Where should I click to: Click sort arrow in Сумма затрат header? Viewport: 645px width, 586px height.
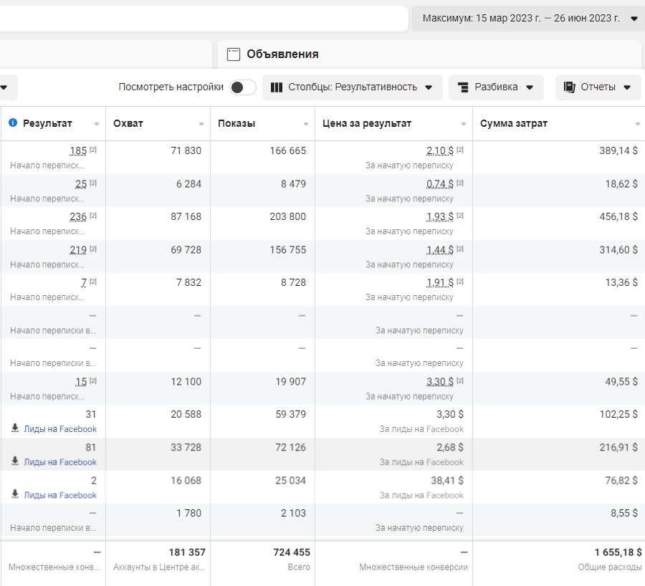pyautogui.click(x=637, y=124)
